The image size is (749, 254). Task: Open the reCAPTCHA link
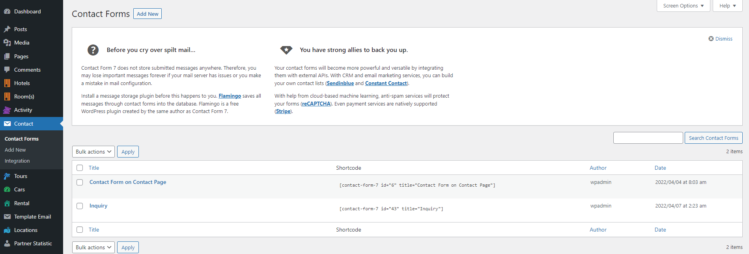(x=316, y=104)
